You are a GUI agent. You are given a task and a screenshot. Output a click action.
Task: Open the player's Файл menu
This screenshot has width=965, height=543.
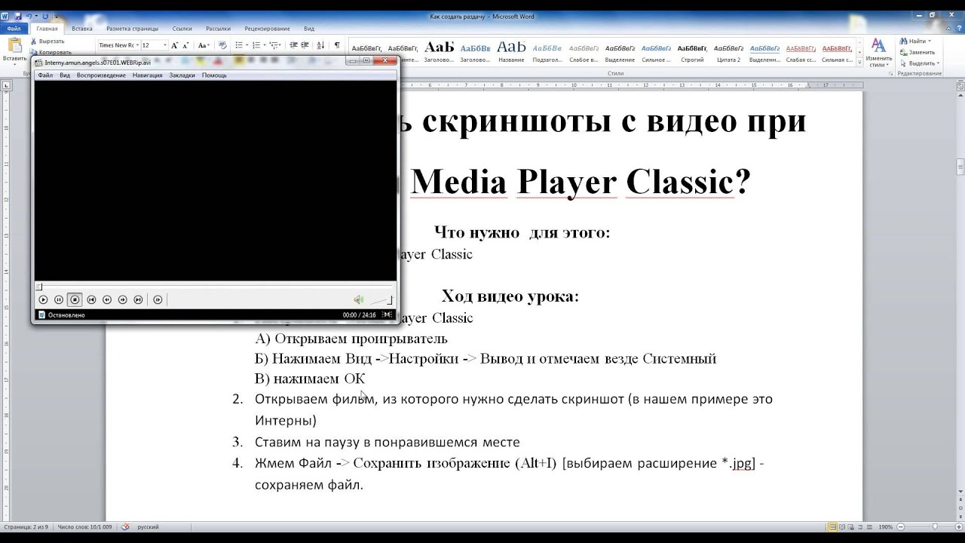pyautogui.click(x=45, y=75)
